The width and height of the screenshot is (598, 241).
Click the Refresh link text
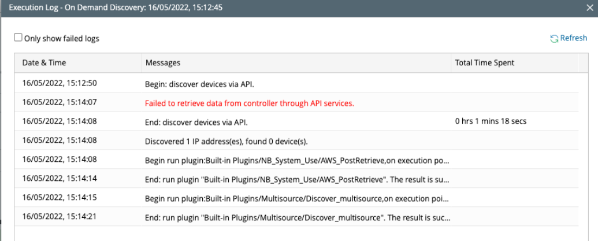coord(573,38)
